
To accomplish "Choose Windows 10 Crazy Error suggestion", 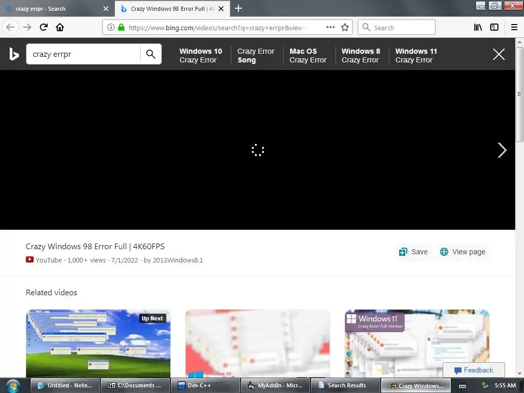I will (201, 55).
